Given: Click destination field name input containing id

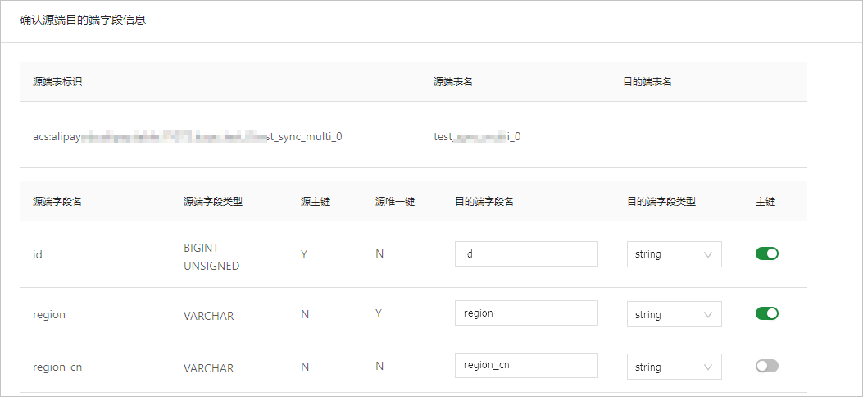Looking at the screenshot, I should click(x=526, y=253).
